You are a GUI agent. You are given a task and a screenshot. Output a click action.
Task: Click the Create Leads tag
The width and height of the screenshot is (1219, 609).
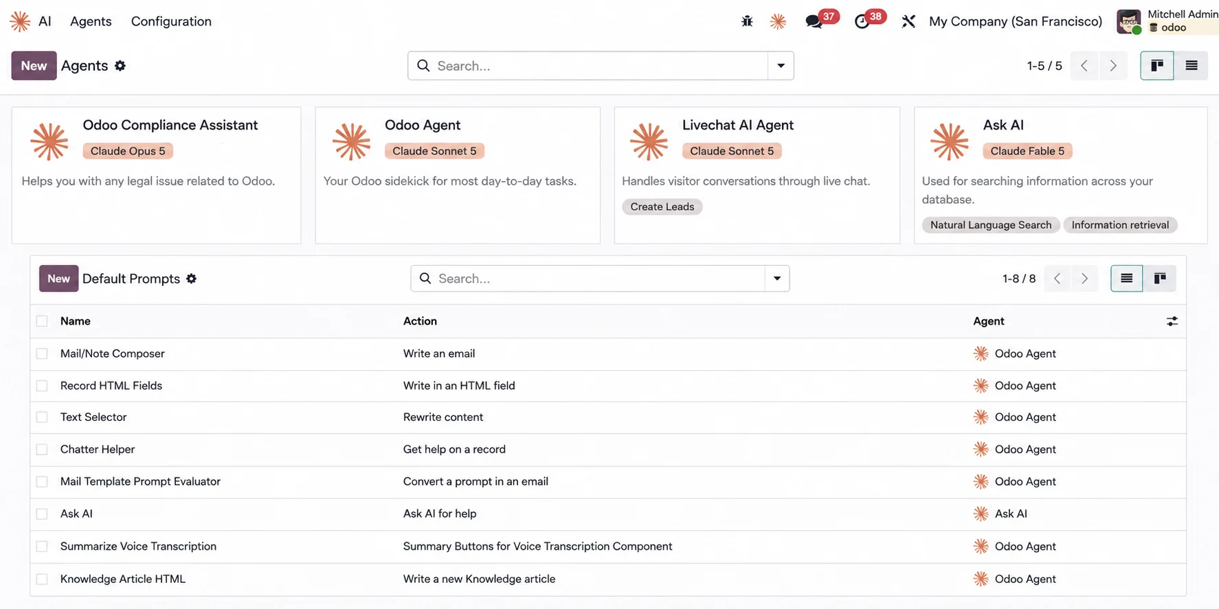click(x=662, y=207)
